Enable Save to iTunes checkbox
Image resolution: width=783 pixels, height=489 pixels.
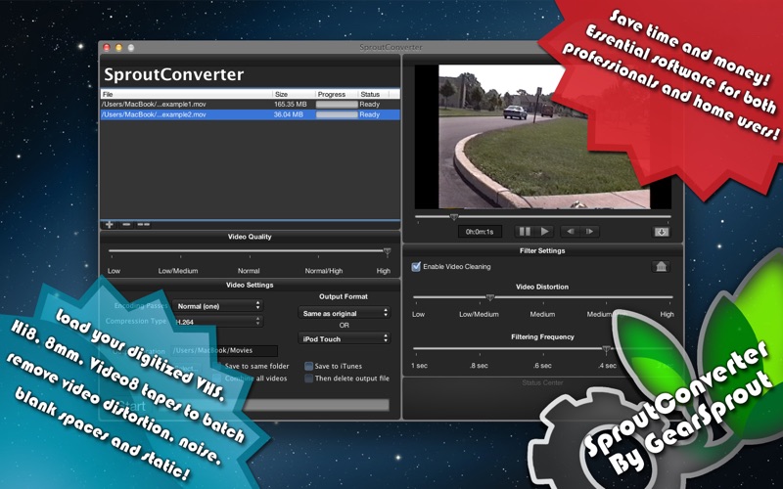(308, 366)
